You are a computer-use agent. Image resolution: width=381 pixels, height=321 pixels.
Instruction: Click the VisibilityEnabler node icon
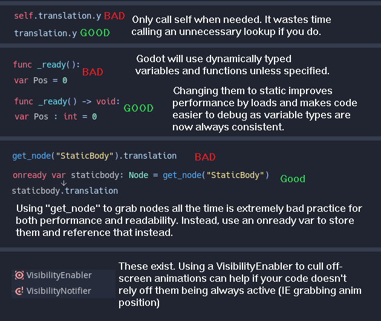[x=19, y=275]
